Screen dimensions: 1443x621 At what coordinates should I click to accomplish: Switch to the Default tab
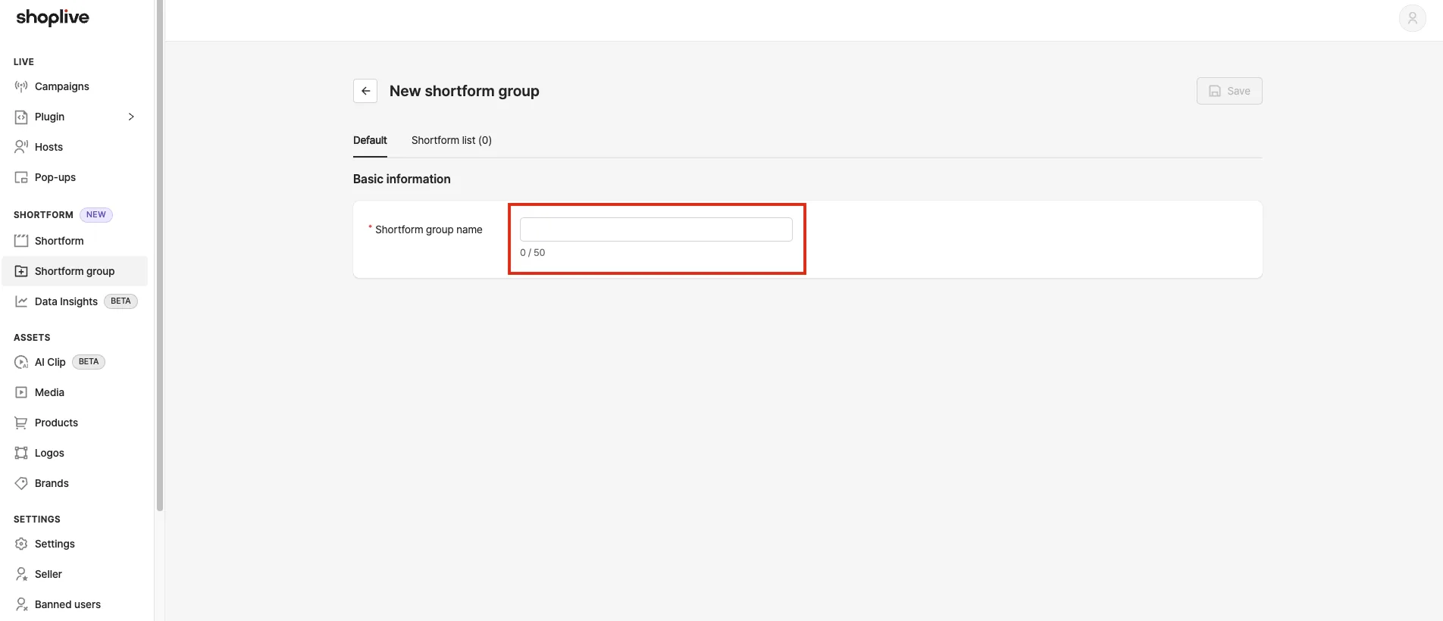[x=370, y=140]
